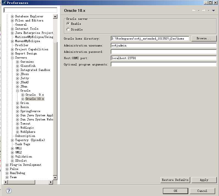This screenshot has width=219, height=196.
Task: Select the Enable radio button
Action: (x=68, y=24)
